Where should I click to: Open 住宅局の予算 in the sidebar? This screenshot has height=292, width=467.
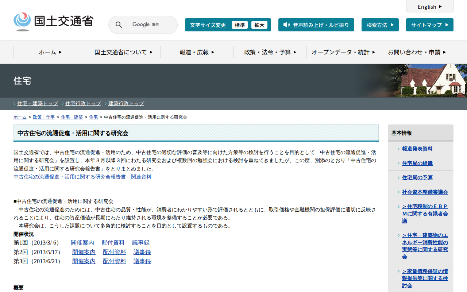click(417, 177)
